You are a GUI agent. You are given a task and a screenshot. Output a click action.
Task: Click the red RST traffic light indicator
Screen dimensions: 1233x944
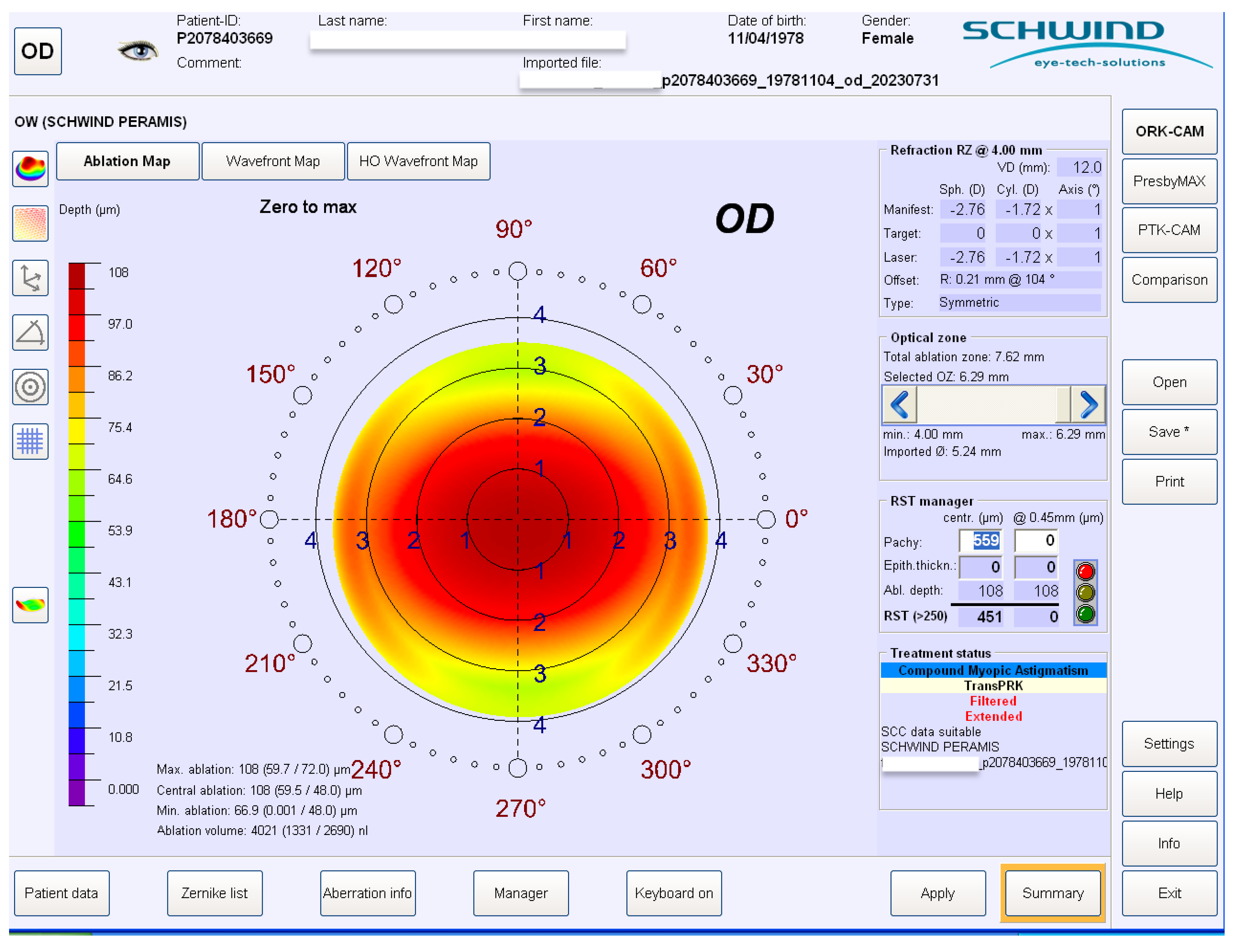[1085, 572]
